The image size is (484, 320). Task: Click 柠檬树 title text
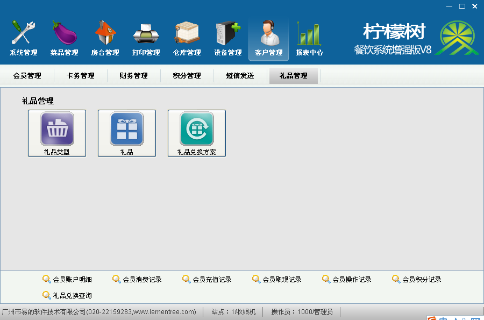click(394, 32)
